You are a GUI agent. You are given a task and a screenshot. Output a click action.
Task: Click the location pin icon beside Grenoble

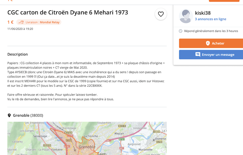tap(9, 115)
